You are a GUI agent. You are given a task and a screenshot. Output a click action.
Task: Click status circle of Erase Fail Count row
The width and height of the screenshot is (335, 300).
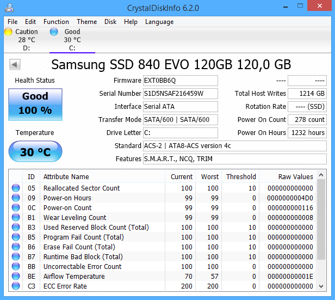[x=16, y=247]
